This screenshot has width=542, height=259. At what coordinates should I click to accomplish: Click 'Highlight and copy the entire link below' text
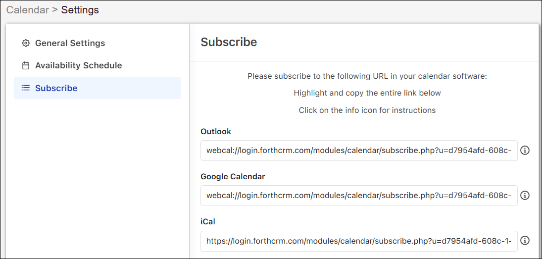click(367, 93)
